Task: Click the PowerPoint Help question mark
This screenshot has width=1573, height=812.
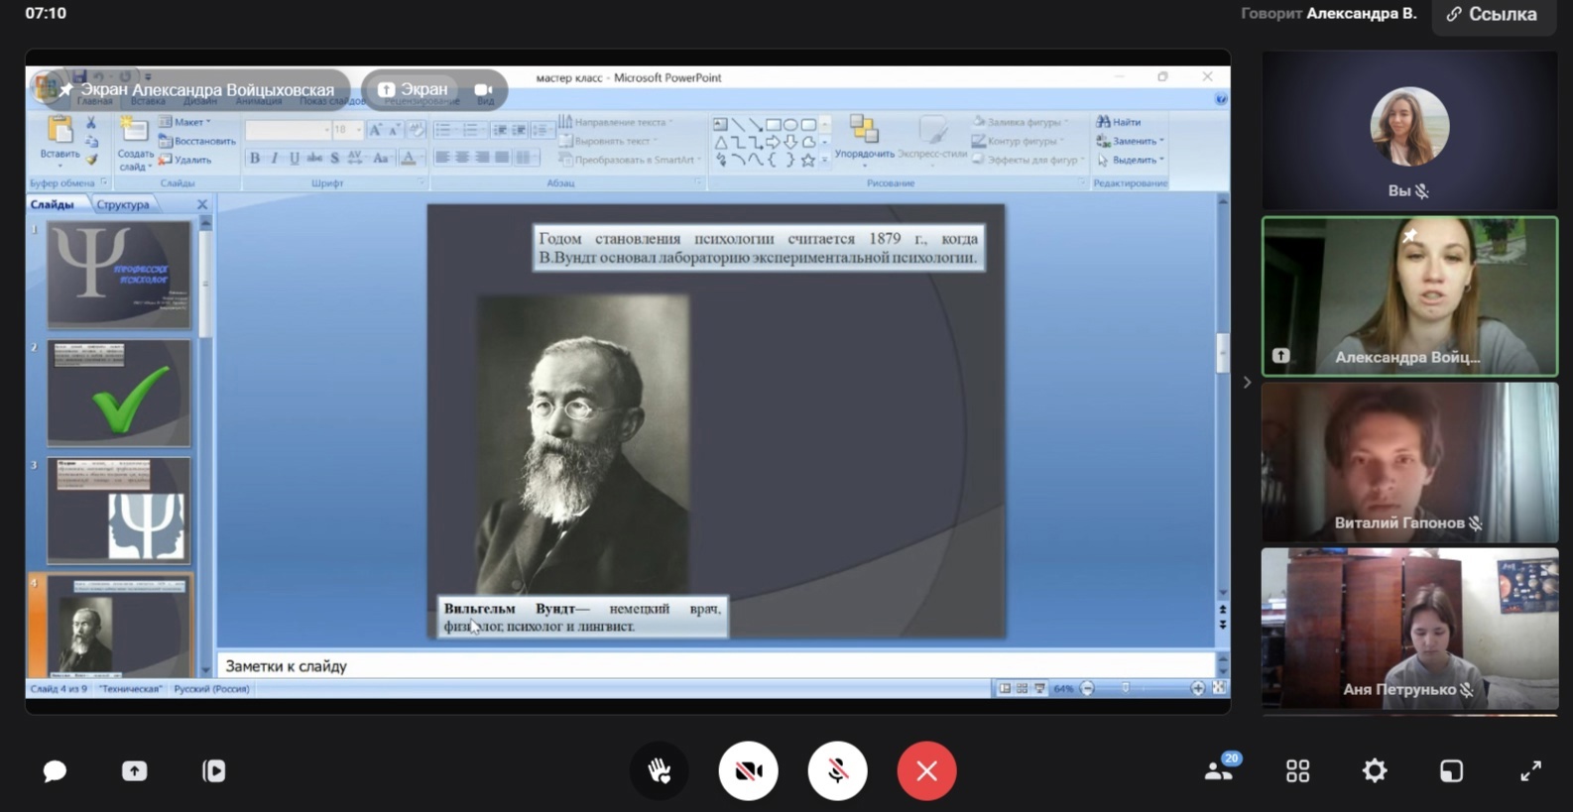Action: [1221, 99]
